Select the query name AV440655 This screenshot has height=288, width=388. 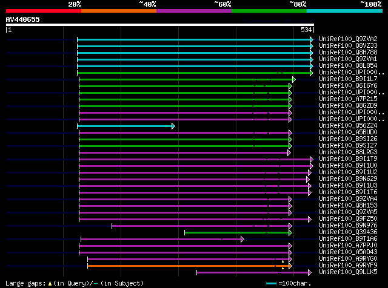23,19
